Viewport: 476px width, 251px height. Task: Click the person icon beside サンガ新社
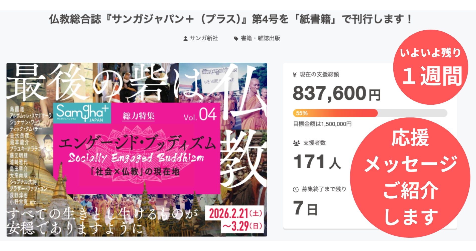point(185,39)
